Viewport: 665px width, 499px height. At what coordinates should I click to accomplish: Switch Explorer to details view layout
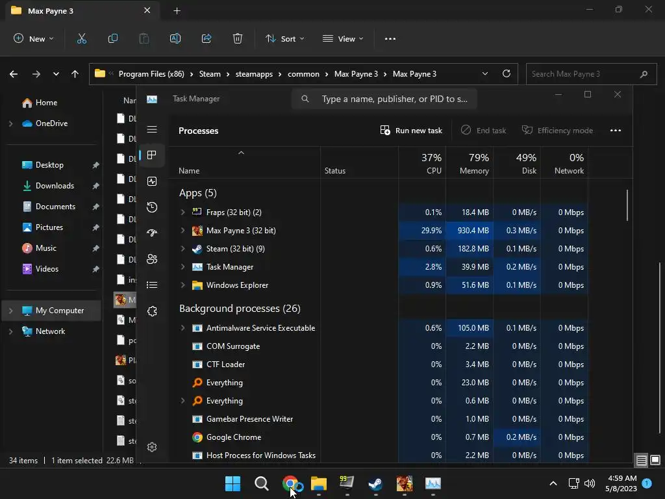point(641,461)
